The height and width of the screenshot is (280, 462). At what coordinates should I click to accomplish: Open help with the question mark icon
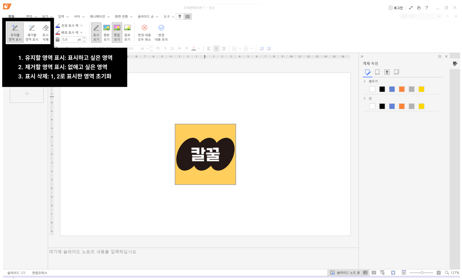(427, 8)
